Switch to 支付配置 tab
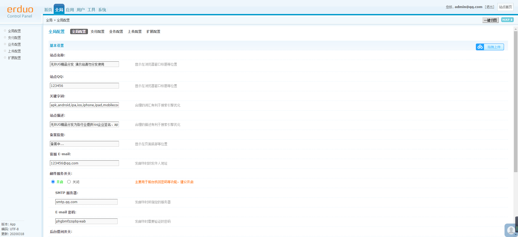The width and height of the screenshot is (518, 237). (x=97, y=32)
